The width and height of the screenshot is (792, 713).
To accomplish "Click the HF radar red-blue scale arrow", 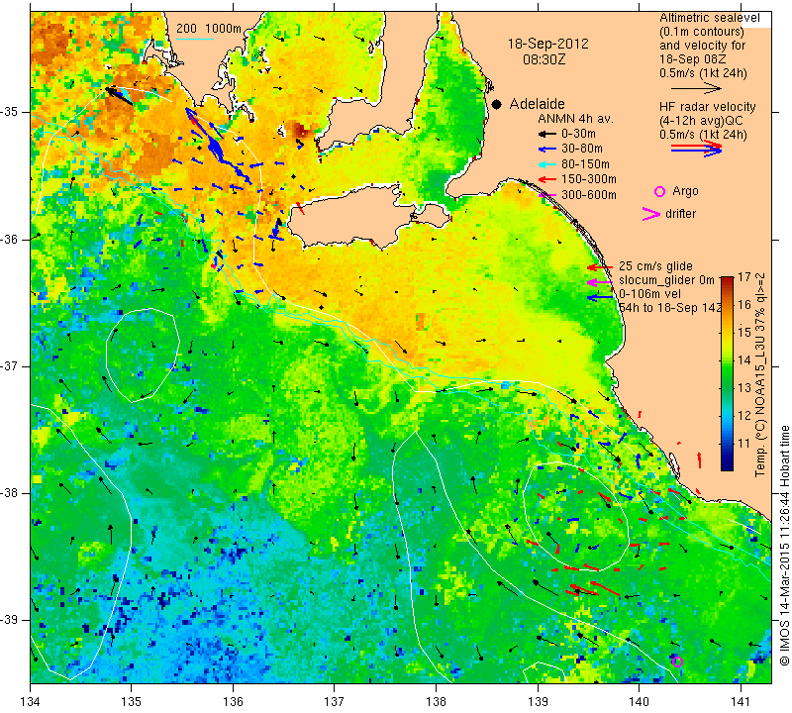I will 696,149.
